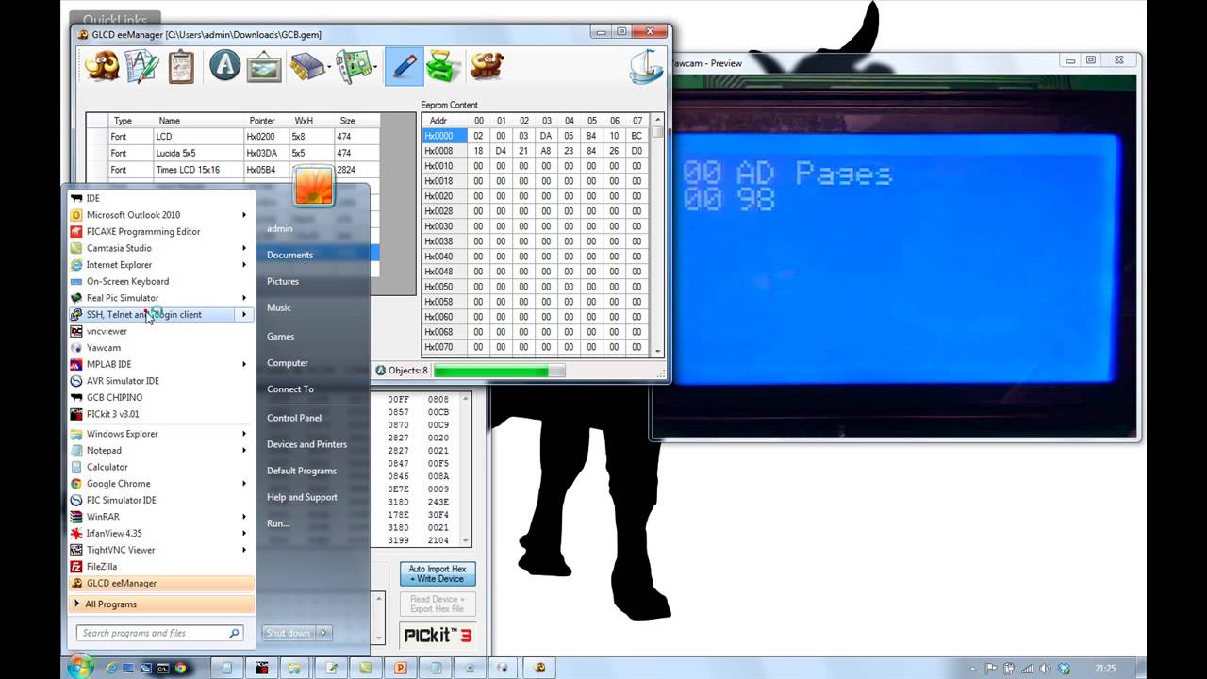Viewport: 1207px width, 679px height.
Task: Switch to the PowerPoint taskbar button
Action: tap(400, 668)
